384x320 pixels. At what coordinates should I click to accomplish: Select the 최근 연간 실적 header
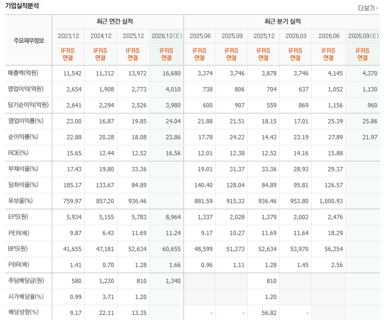(115, 21)
